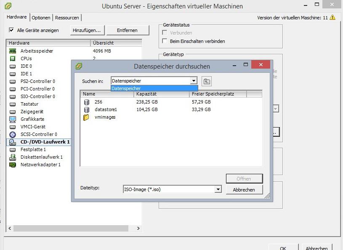Image resolution: width=343 pixels, height=250 pixels.
Task: Click the Hinzufügen... button
Action: (88, 30)
